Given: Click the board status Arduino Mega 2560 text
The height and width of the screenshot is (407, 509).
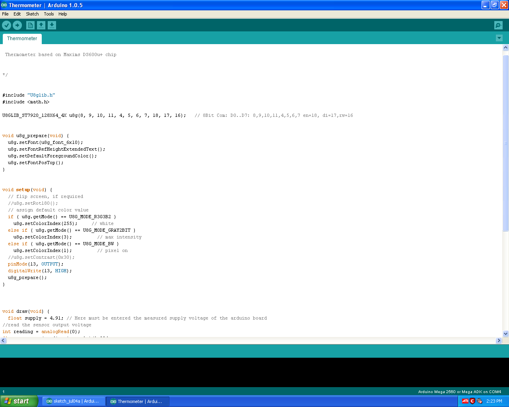Looking at the screenshot, I should (x=460, y=392).
